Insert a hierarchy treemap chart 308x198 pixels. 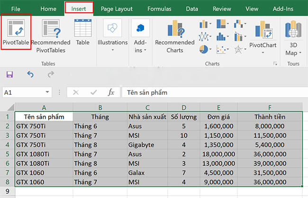223,24
